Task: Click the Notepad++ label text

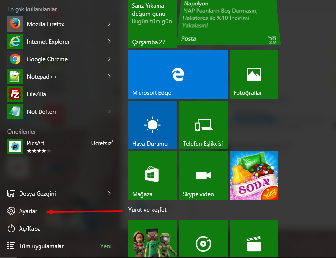Action: click(x=42, y=77)
